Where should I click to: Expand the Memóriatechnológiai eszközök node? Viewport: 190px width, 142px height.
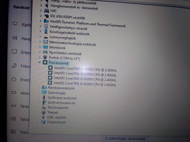click(40, 42)
